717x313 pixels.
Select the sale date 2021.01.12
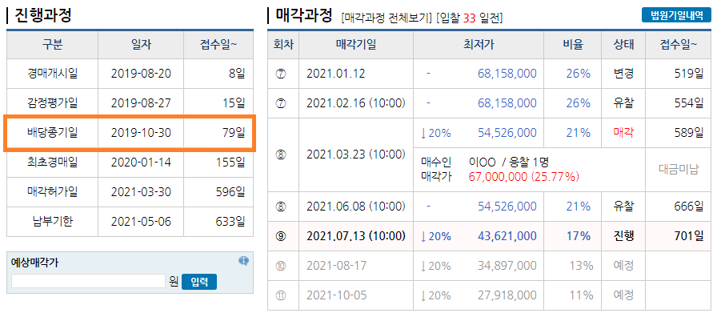335,73
